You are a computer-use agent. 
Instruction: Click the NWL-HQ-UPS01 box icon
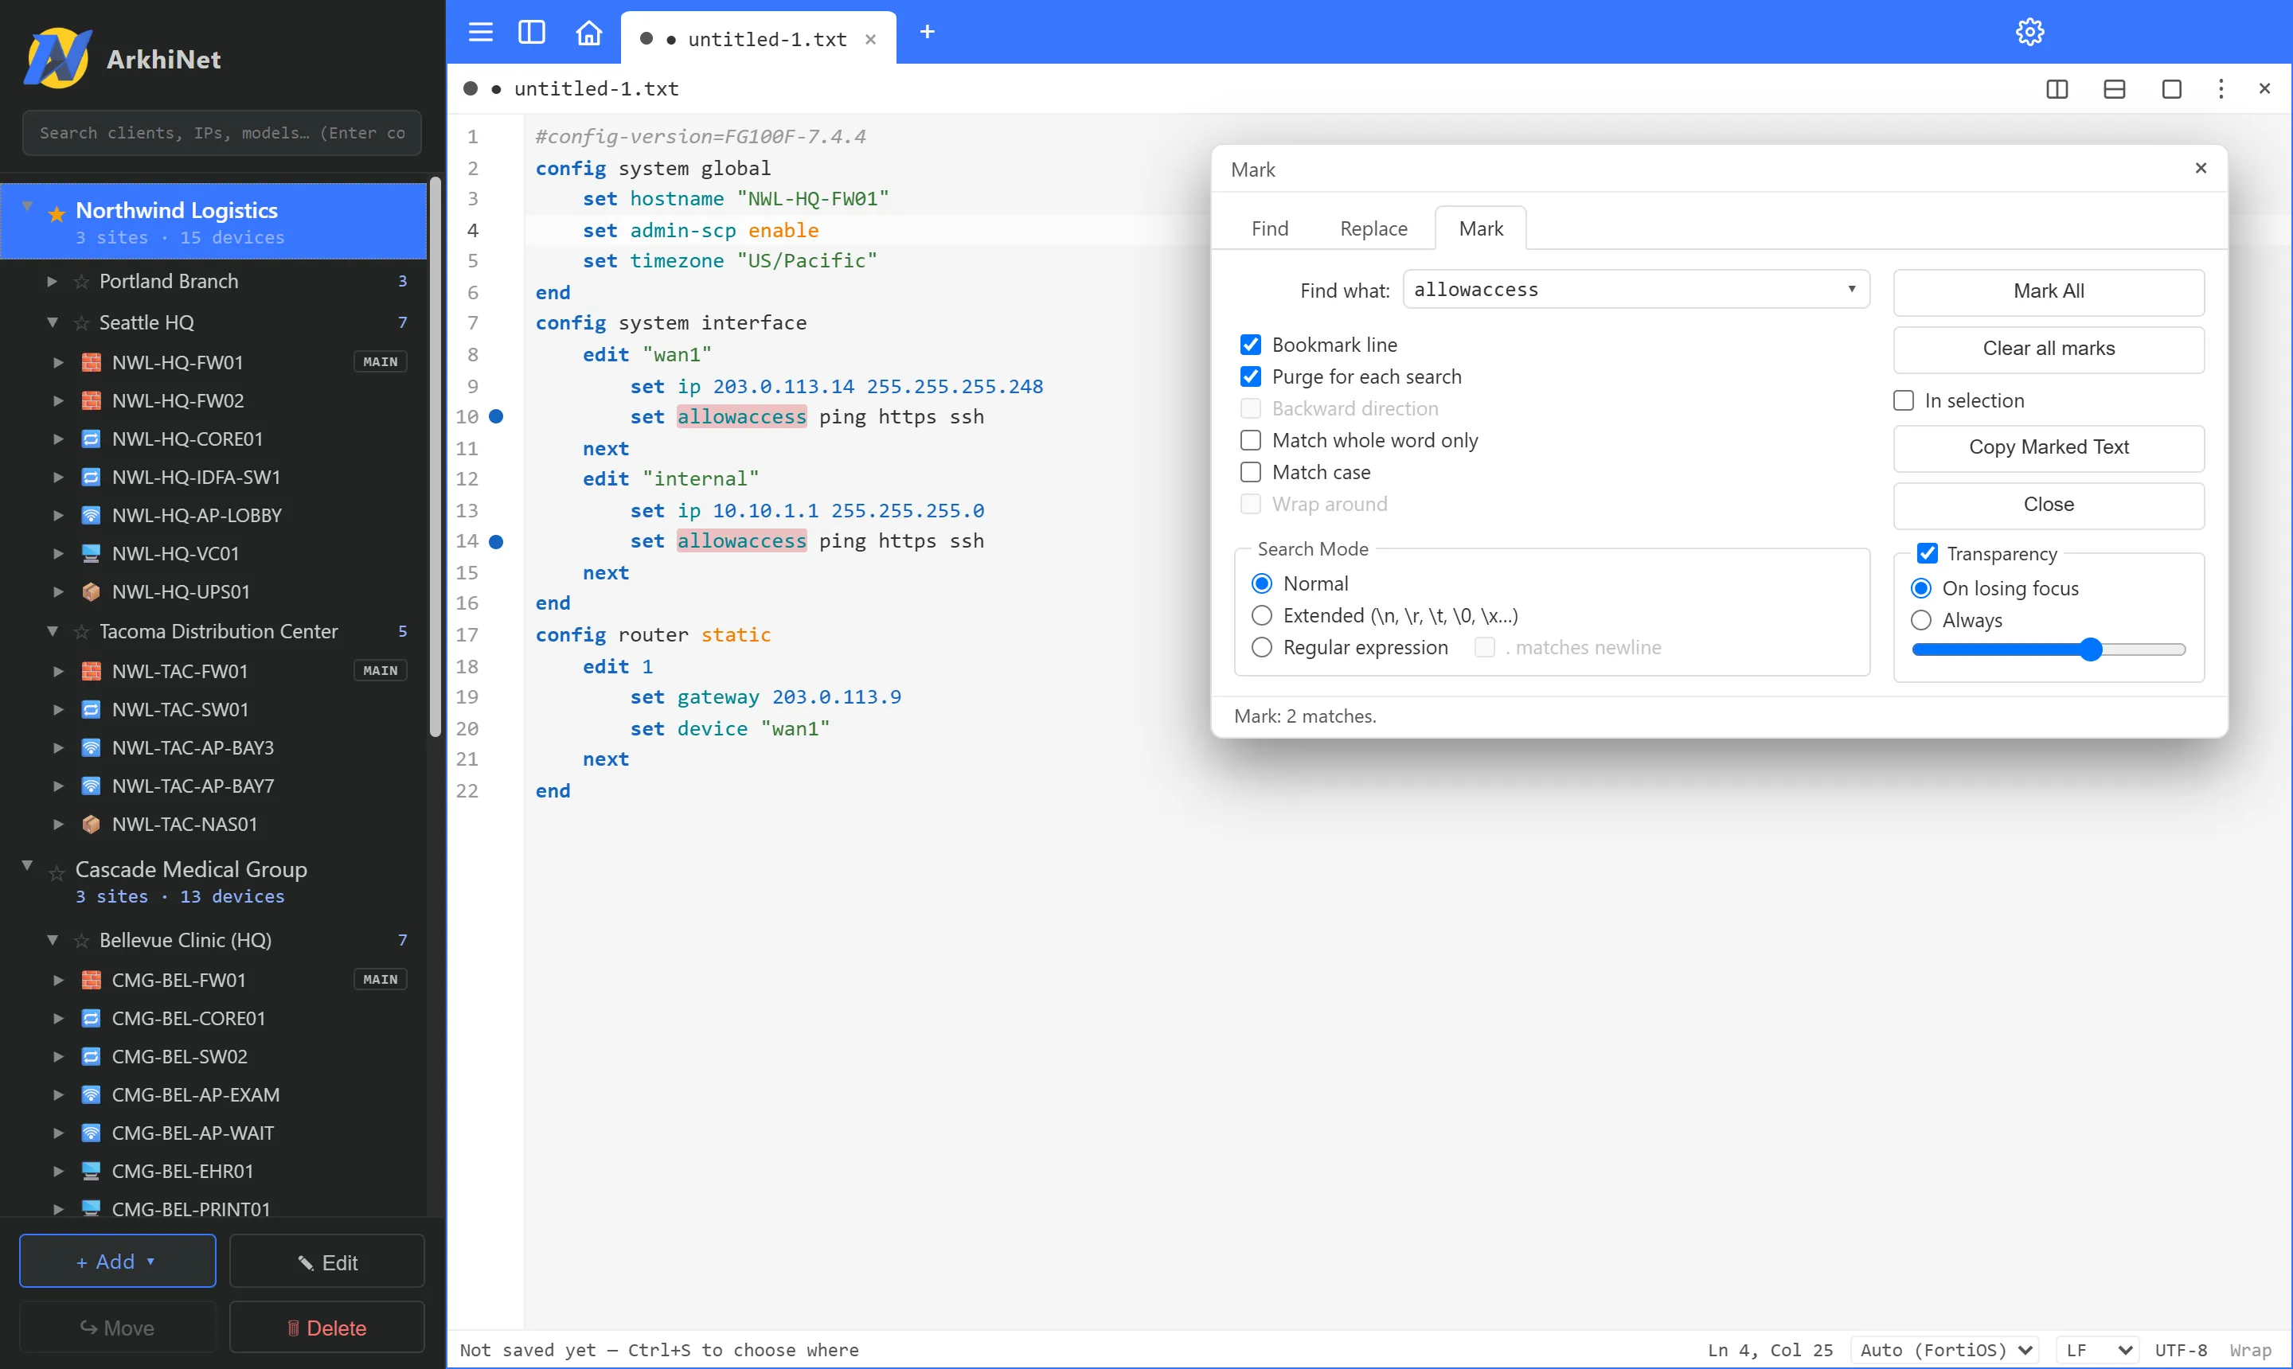(x=91, y=592)
